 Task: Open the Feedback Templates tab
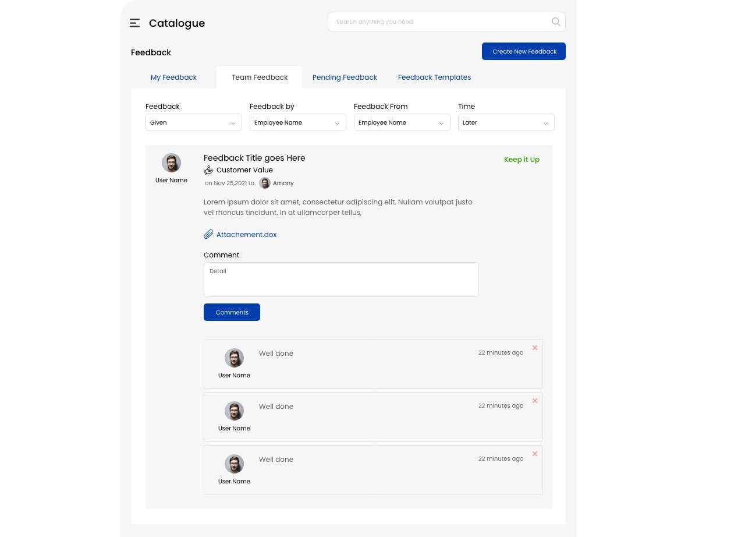pyautogui.click(x=434, y=77)
